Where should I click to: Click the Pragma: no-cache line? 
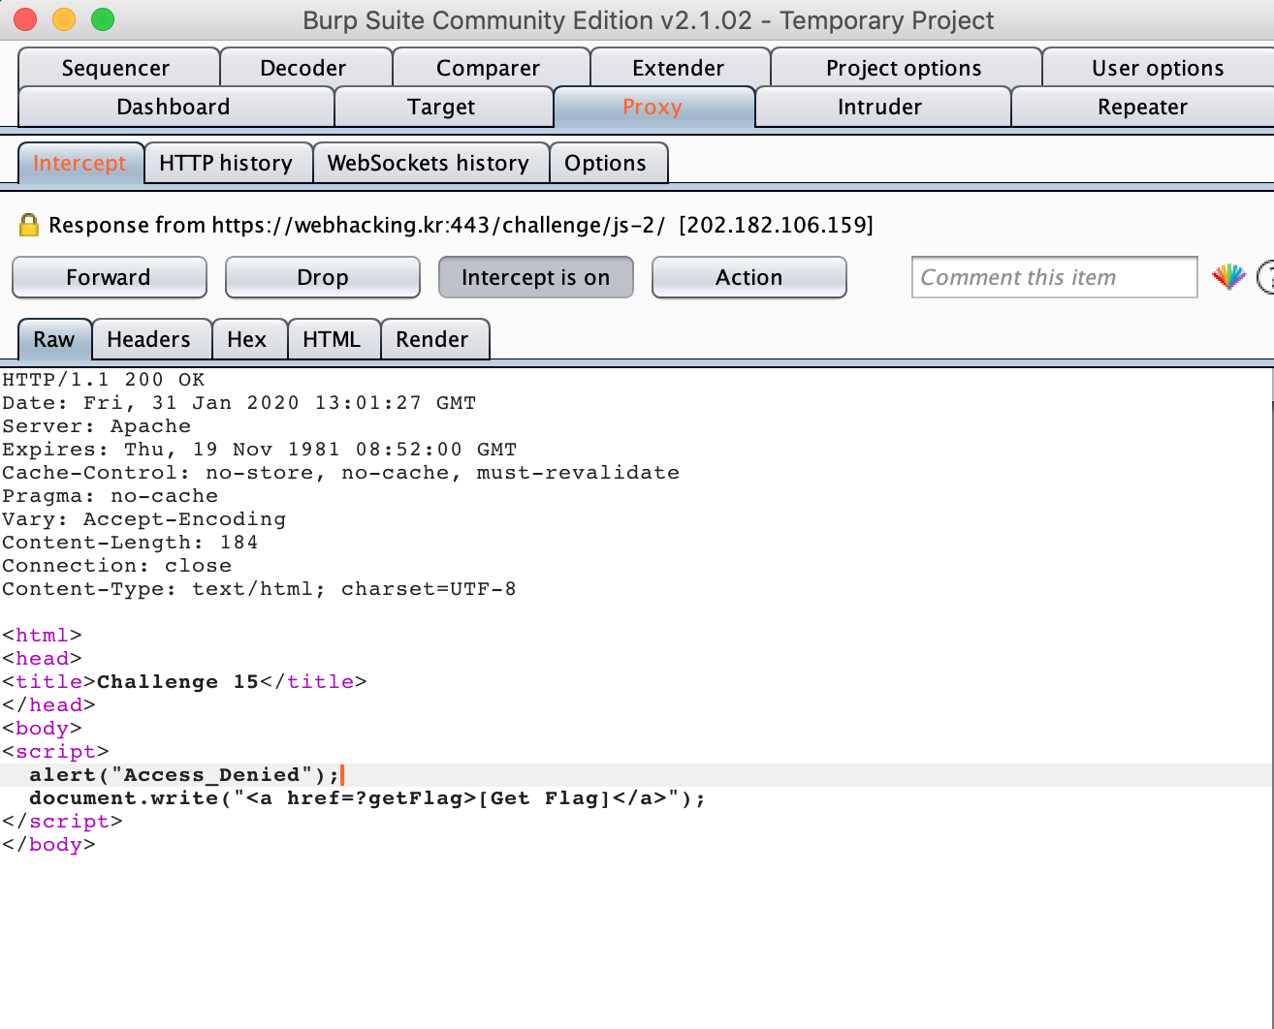pyautogui.click(x=111, y=496)
